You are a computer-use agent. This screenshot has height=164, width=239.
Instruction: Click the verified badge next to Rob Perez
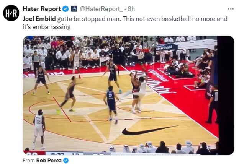(66, 160)
